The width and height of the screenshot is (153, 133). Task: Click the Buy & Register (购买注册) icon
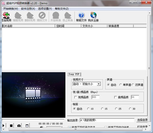pyautogui.click(x=93, y=17)
